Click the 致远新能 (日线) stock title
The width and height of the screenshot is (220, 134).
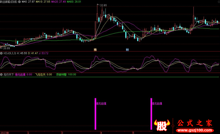(8, 2)
